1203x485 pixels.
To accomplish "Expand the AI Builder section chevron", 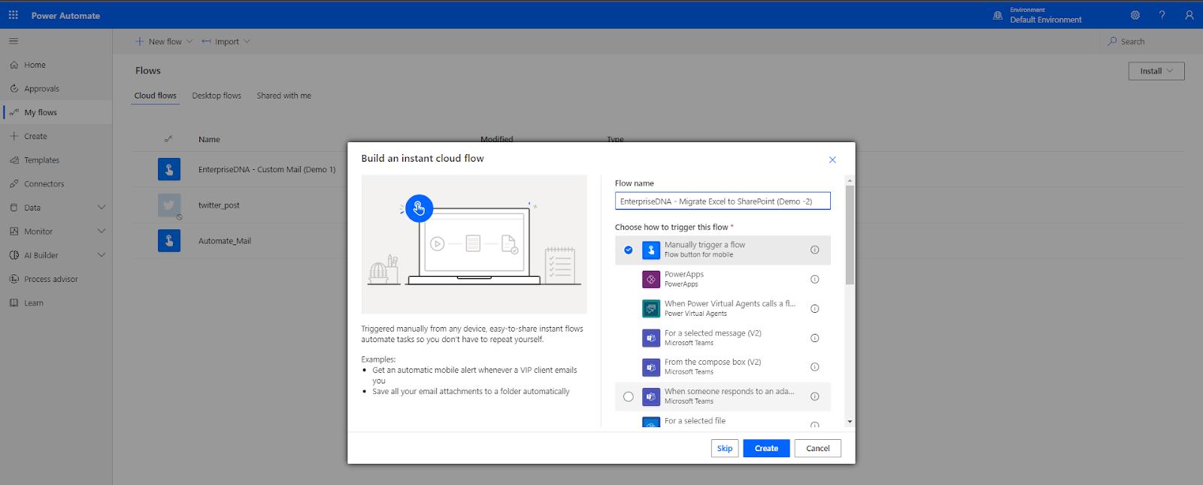I will (102, 255).
